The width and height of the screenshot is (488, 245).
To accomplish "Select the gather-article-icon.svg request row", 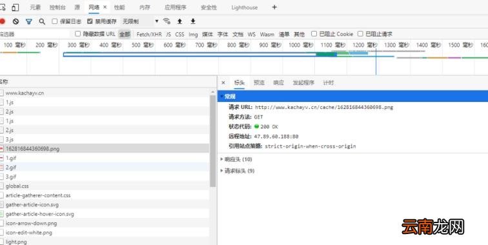I will [x=105, y=204].
